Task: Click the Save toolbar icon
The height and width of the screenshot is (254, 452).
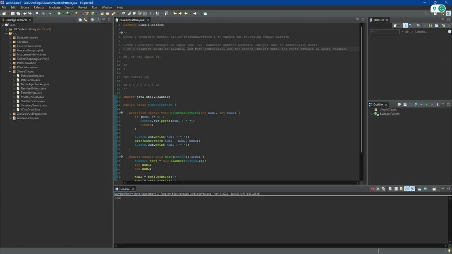Action: point(13,13)
